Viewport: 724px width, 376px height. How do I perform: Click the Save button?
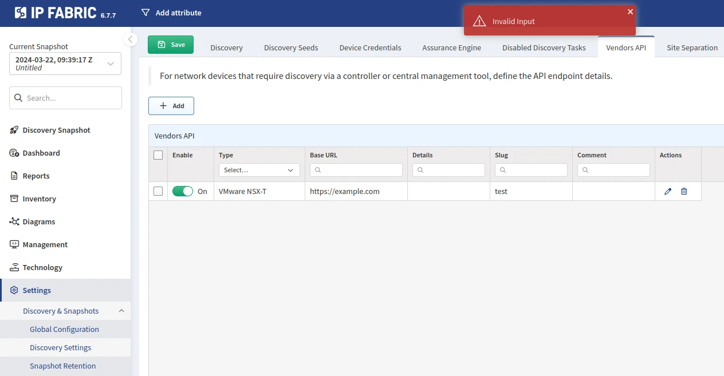(170, 43)
